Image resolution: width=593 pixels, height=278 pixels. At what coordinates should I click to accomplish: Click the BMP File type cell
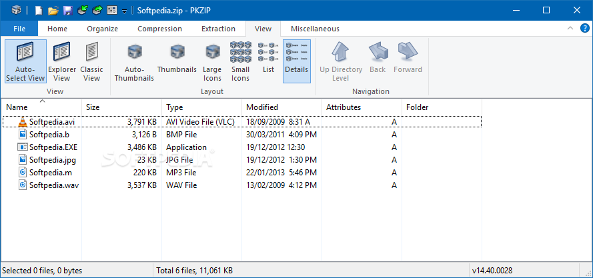click(181, 134)
